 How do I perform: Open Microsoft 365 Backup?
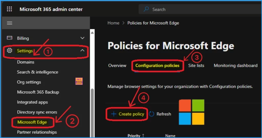38,92
